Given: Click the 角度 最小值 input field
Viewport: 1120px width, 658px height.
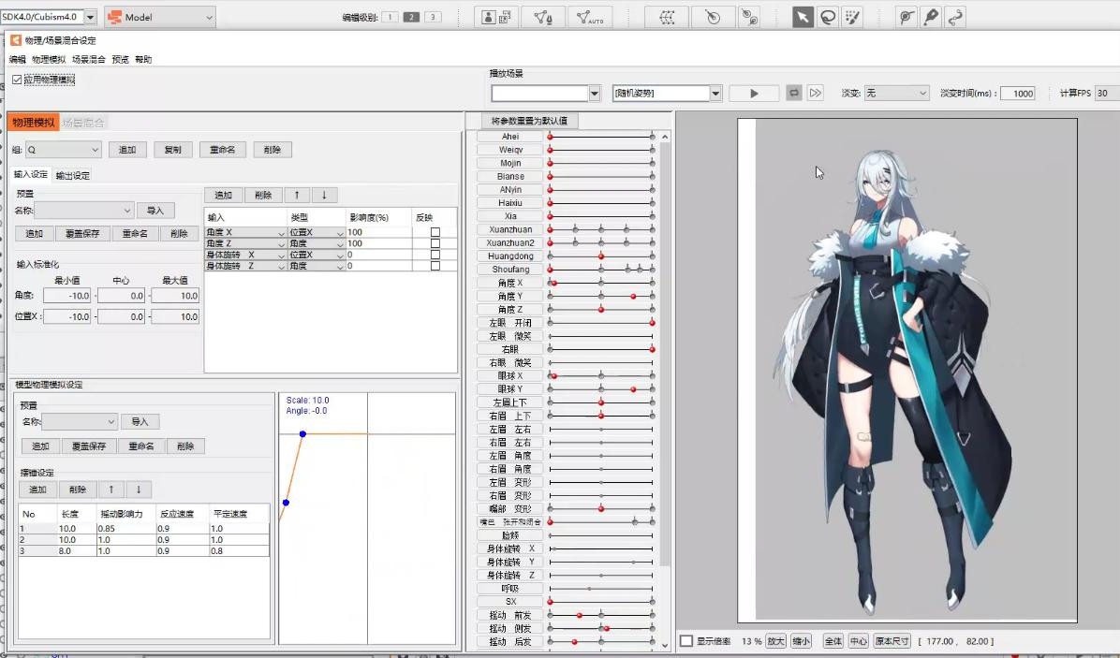Looking at the screenshot, I should pos(67,296).
